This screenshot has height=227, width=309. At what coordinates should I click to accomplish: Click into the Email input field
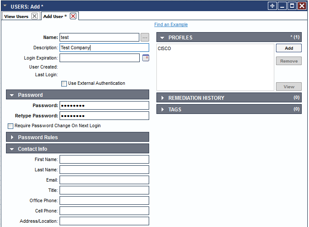(104, 180)
